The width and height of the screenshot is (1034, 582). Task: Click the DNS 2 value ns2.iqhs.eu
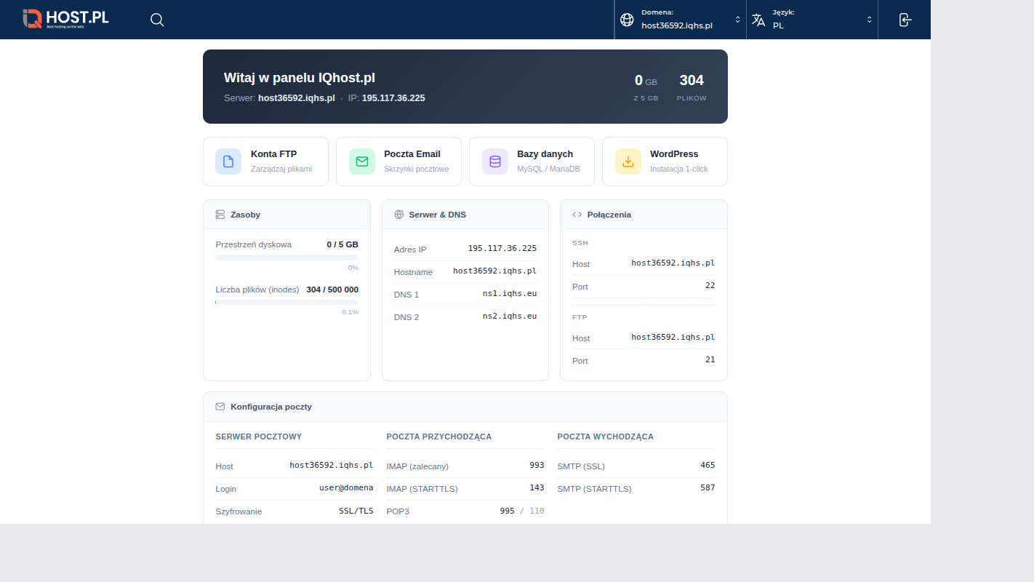[x=510, y=316]
